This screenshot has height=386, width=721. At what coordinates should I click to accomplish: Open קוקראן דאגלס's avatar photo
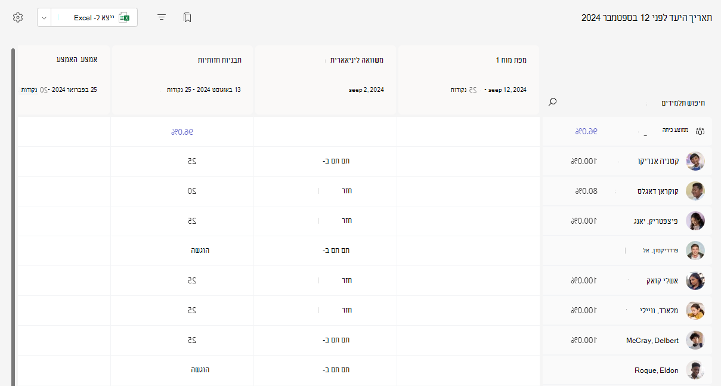pyautogui.click(x=695, y=191)
